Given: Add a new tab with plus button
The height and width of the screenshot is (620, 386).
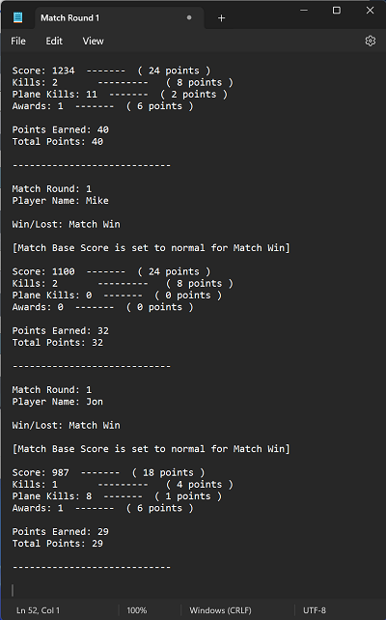Looking at the screenshot, I should [x=221, y=18].
